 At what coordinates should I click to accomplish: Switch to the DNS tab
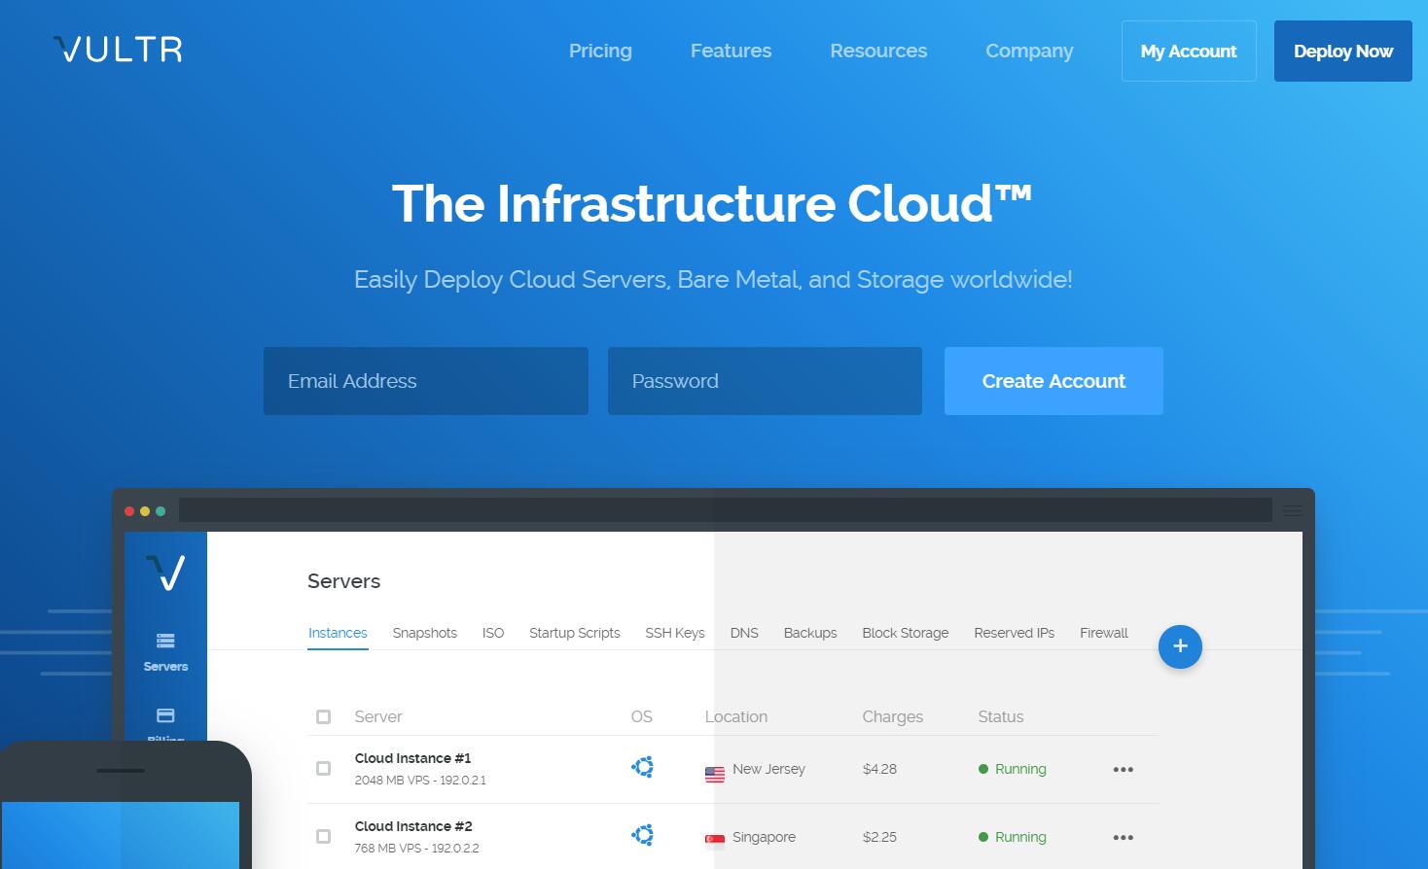pos(744,633)
